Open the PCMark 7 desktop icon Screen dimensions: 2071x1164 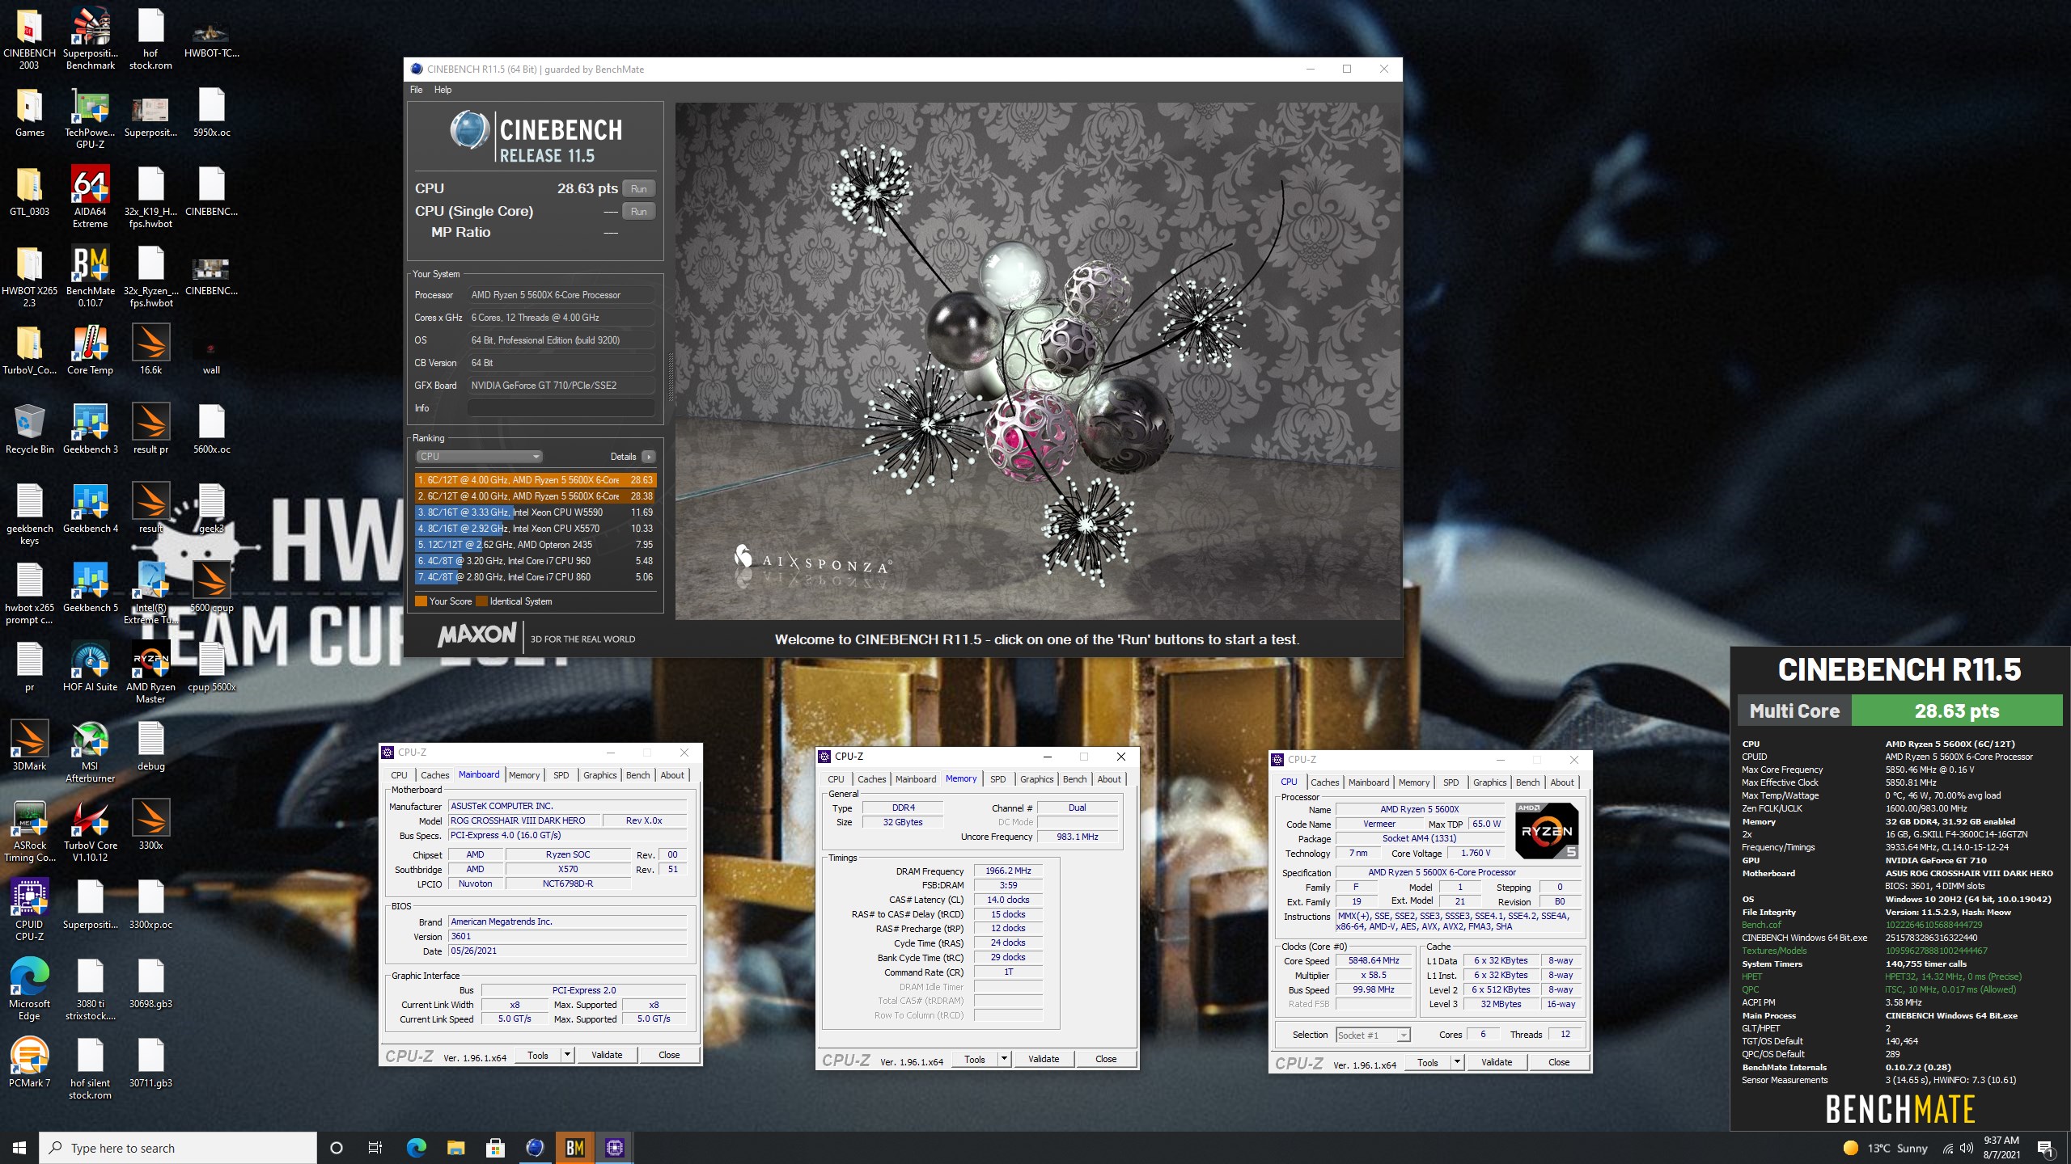29,1063
